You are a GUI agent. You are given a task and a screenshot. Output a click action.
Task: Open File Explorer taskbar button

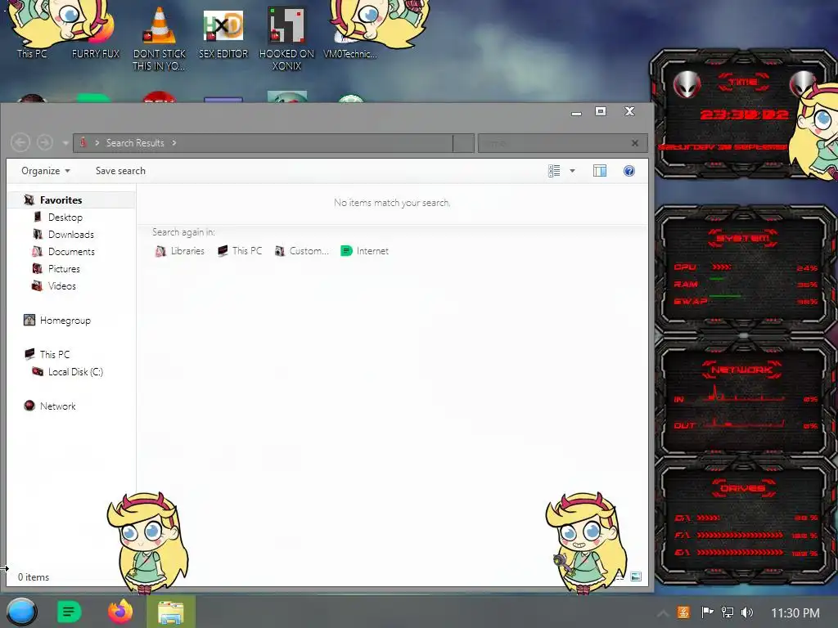coord(171,612)
